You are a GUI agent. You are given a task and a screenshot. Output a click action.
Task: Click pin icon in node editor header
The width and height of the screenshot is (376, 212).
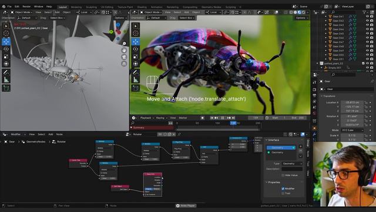click(179, 134)
